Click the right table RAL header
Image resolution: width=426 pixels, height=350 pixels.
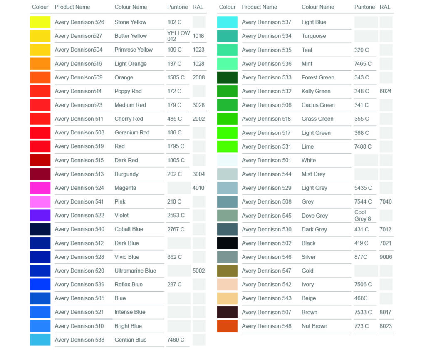click(385, 7)
